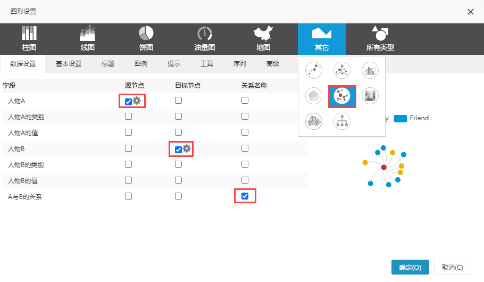Uncheck 人物A source node checkbox
Image resolution: width=484 pixels, height=282 pixels.
(x=128, y=102)
